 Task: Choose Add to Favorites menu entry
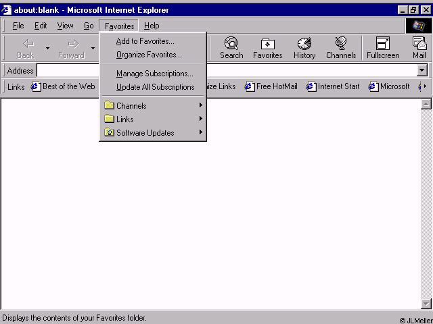click(145, 41)
